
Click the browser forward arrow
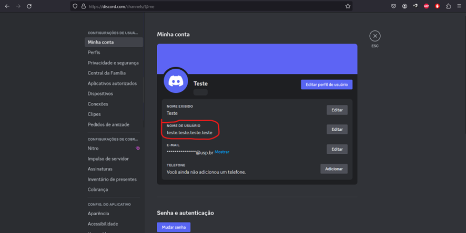[x=18, y=6]
